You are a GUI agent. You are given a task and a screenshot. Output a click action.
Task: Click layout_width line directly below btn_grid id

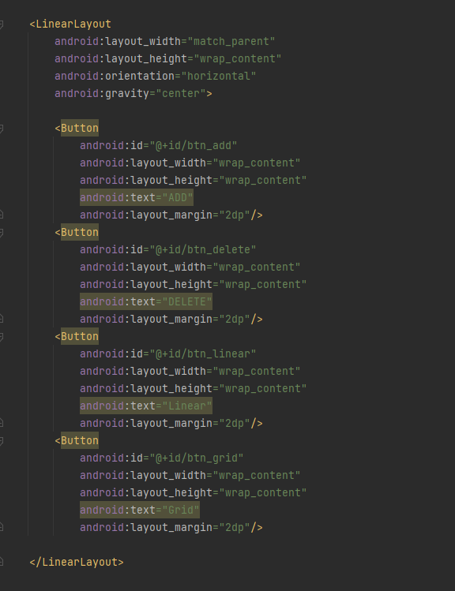pos(190,475)
